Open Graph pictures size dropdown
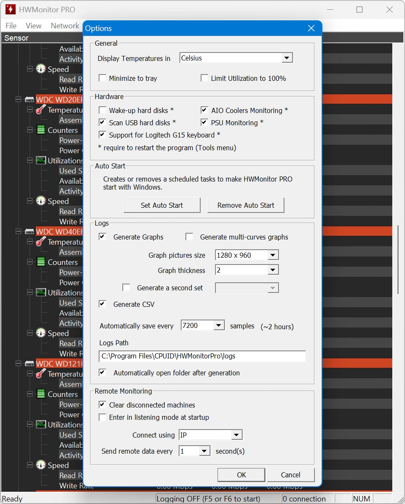Image resolution: width=405 pixels, height=504 pixels. coord(273,255)
